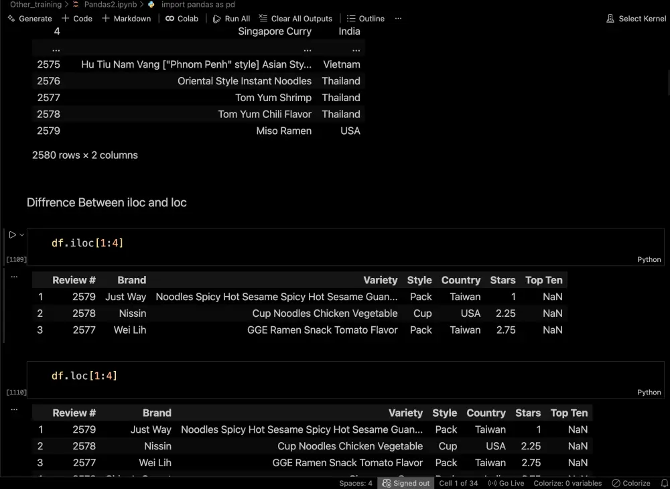Click 'Cup Noodles Chicken Vegetable' in iloc output

325,313
